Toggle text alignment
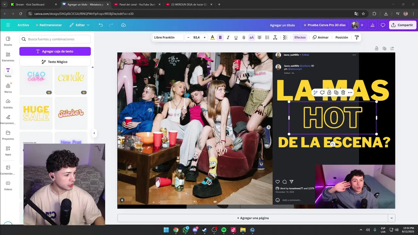Screen dimensions: 418x235 coord(259,38)
